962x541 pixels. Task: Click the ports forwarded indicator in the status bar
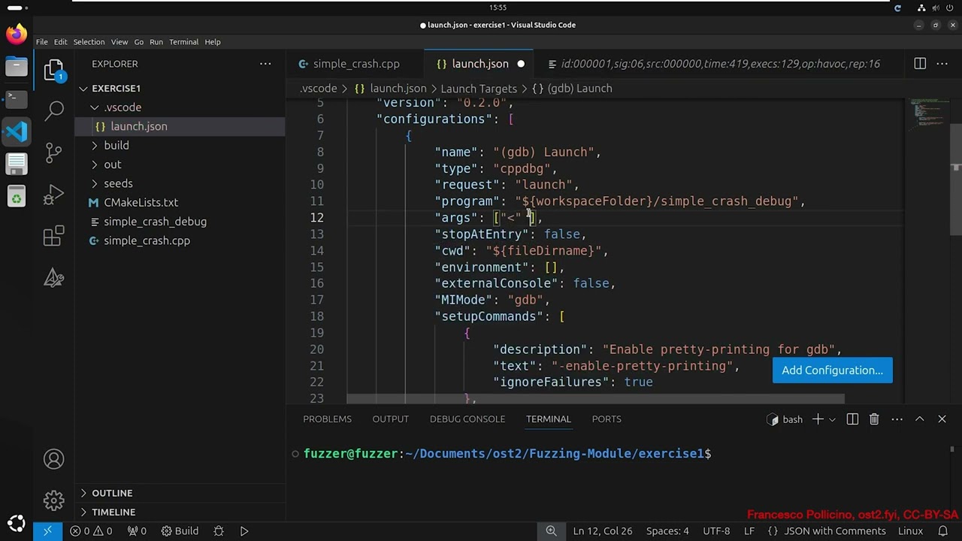(x=136, y=531)
